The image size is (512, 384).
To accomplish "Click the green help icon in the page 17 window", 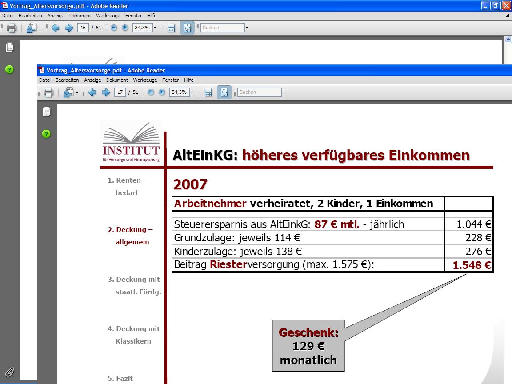I will tap(46, 134).
